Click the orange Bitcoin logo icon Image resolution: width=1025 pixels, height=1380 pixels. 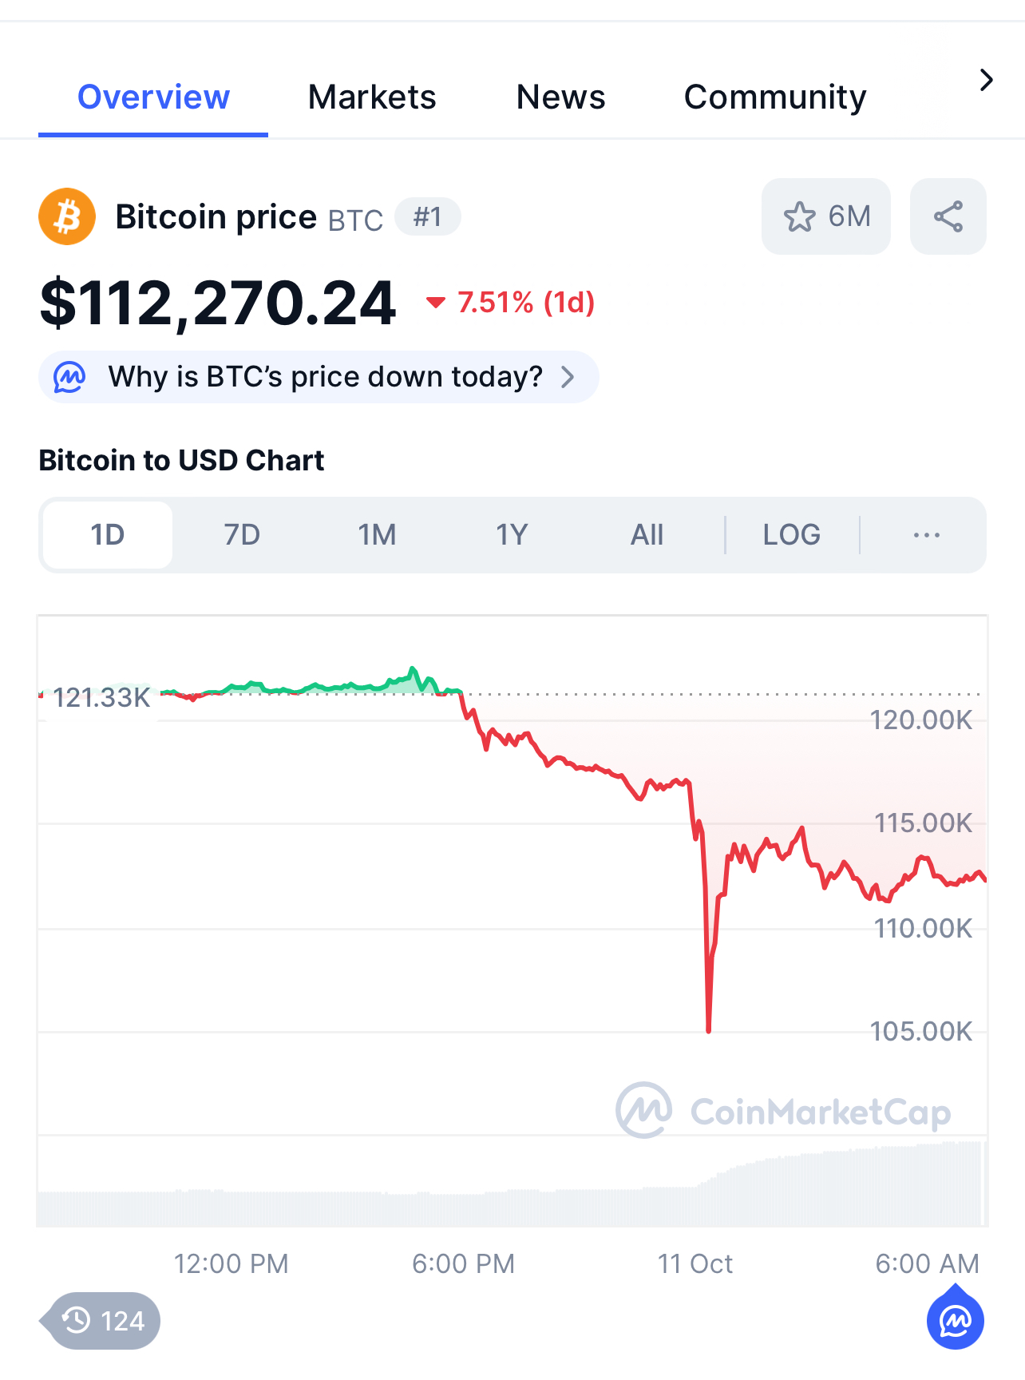(67, 216)
